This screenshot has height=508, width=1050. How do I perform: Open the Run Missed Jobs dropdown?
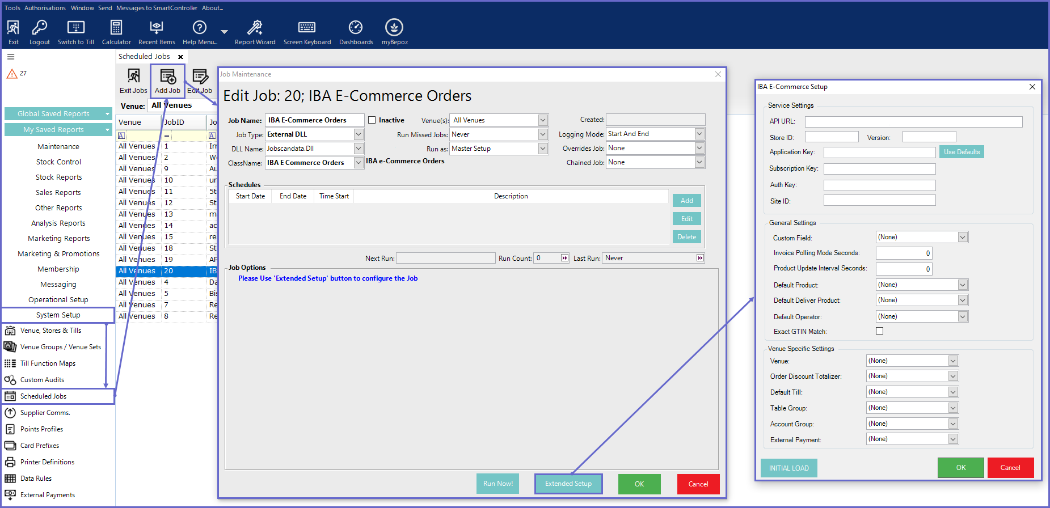[543, 134]
